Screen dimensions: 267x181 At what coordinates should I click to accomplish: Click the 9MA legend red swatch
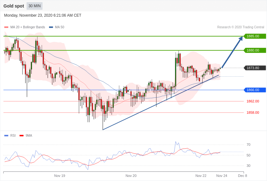click(x=22, y=135)
